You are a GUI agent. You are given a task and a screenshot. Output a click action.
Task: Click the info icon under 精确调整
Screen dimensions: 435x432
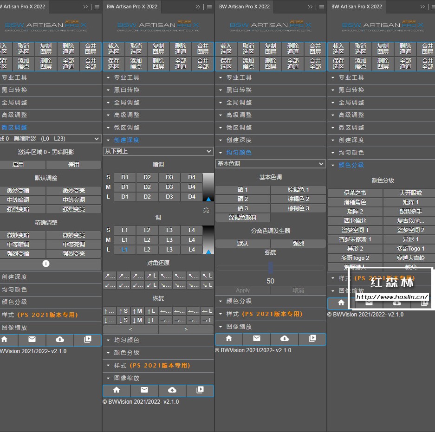click(45, 264)
